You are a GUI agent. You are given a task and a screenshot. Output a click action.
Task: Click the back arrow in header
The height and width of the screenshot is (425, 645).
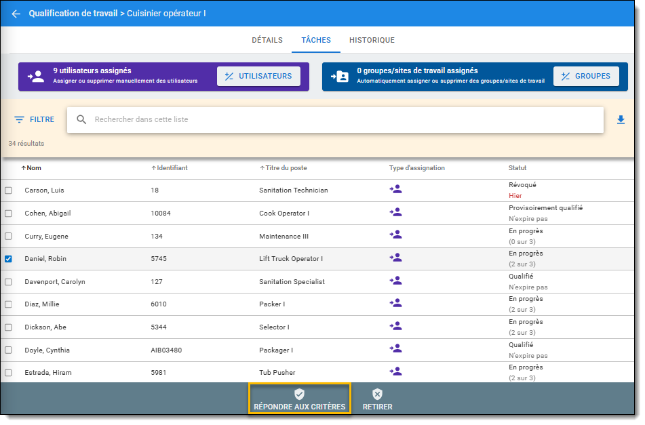[16, 14]
